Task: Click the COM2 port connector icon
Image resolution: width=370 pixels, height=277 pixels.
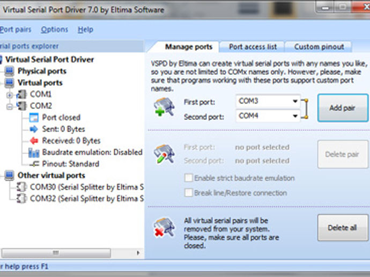Action: click(x=21, y=106)
